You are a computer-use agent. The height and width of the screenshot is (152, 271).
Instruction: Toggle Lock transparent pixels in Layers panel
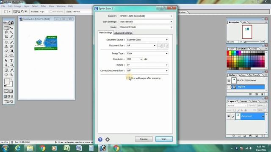click(235, 110)
